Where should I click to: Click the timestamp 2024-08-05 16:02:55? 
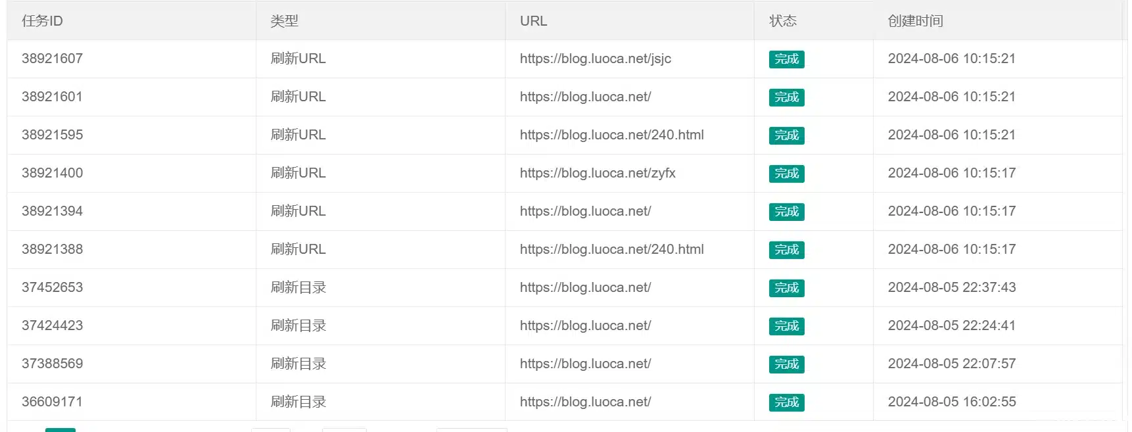(x=951, y=402)
